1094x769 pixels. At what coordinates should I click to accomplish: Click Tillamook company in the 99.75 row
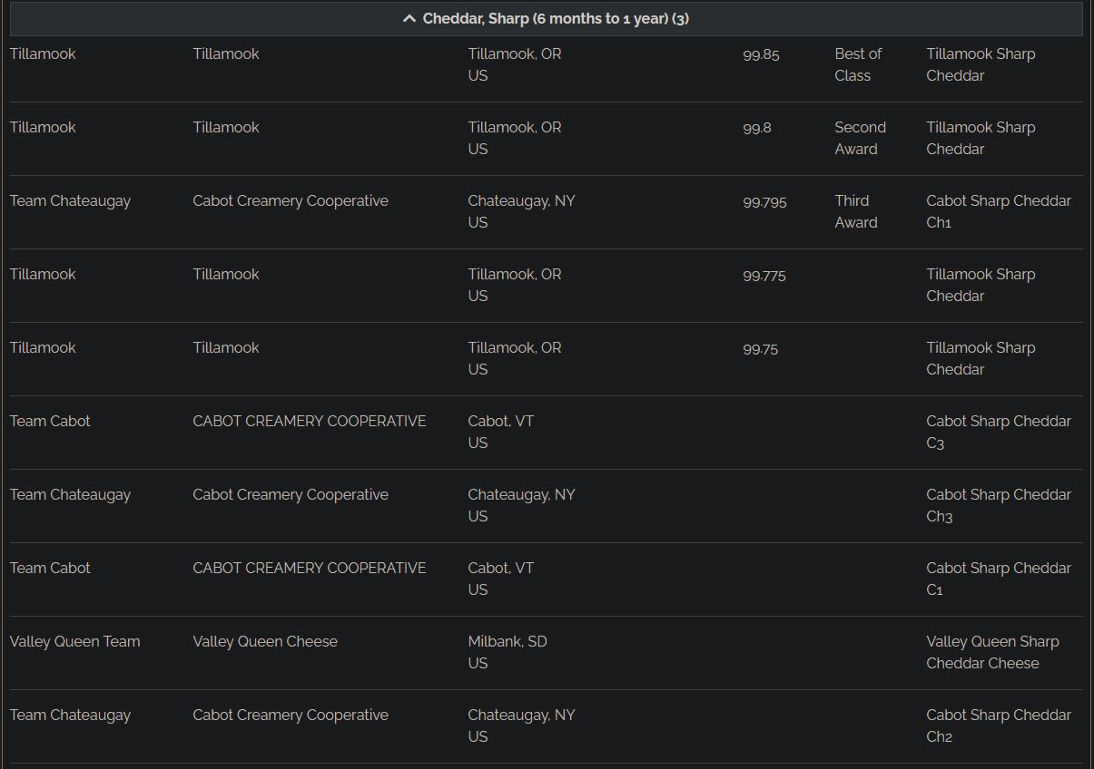pos(226,347)
